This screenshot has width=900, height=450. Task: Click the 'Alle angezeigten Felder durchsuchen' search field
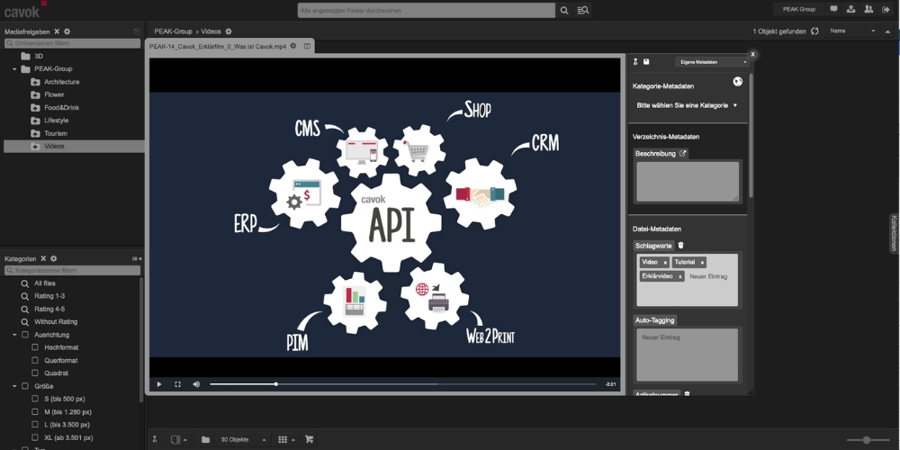(x=427, y=10)
